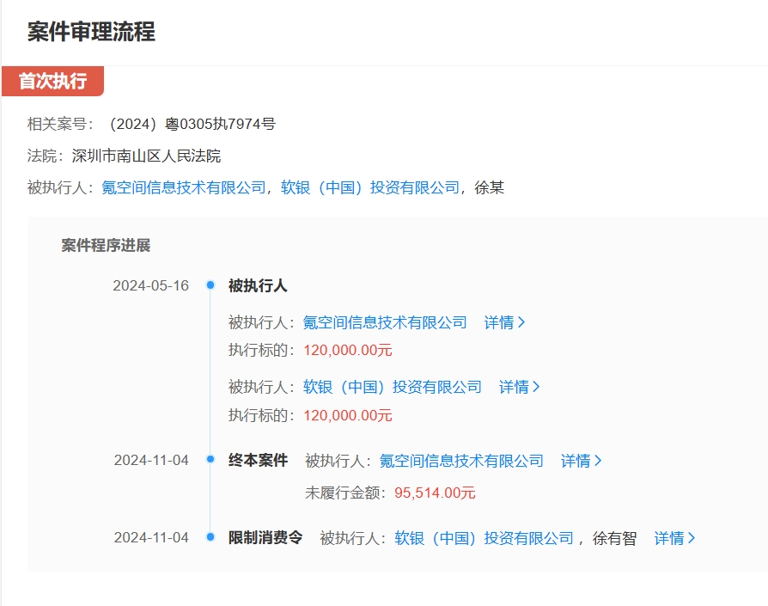This screenshot has width=768, height=606.
Task: Click the 终本案件 label
Action: click(258, 460)
